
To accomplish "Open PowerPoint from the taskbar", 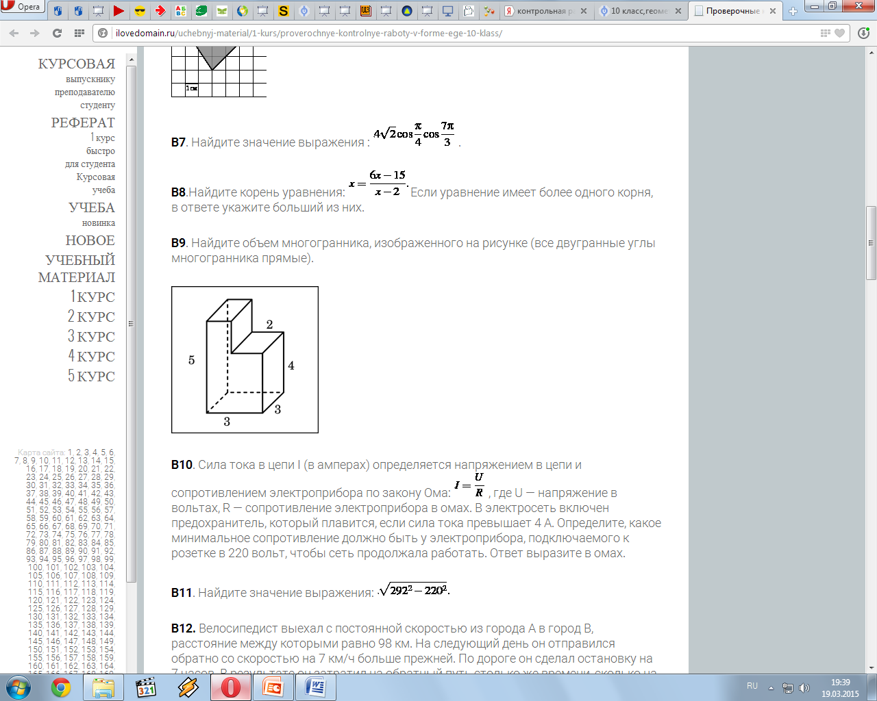I will point(273,687).
